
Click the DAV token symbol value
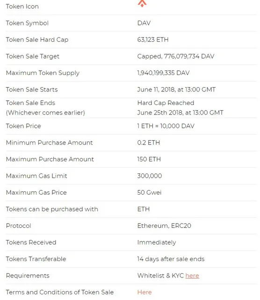[144, 23]
